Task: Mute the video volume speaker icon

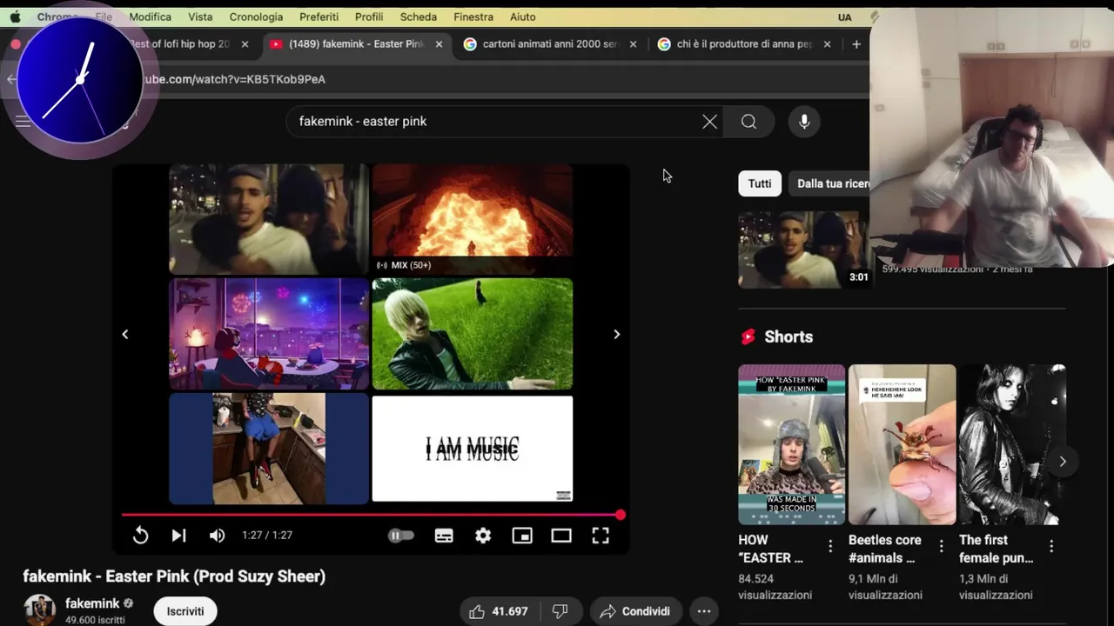Action: click(217, 536)
